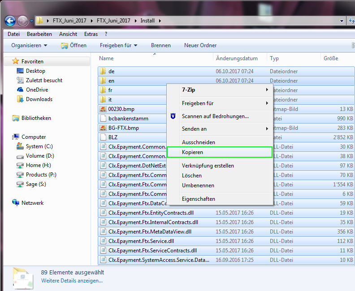The height and width of the screenshot is (291, 355).
Task: Select the 00230.bmp file icon
Action: (103, 109)
